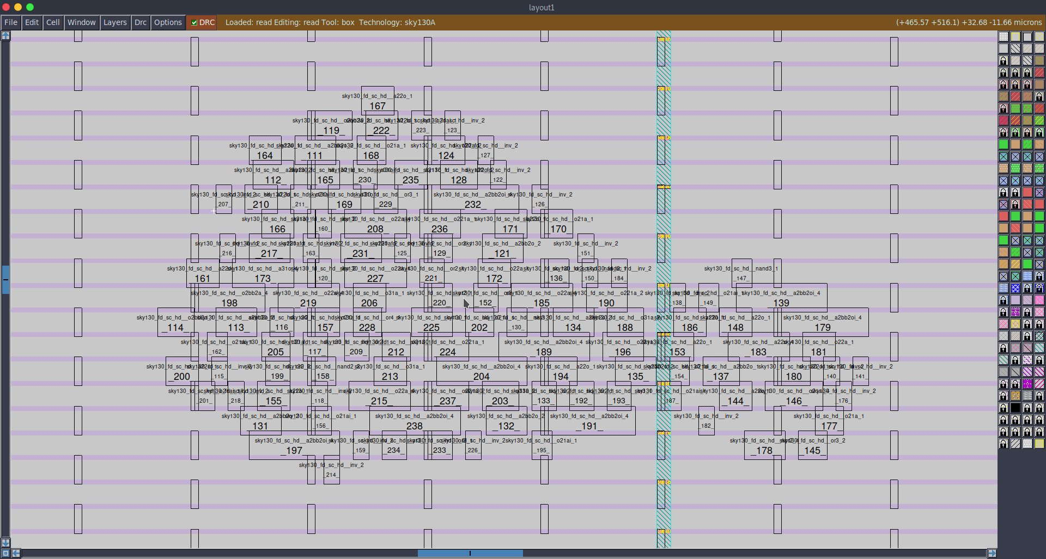
Task: Select the blue crosshatched via layer icon
Action: click(x=1003, y=156)
